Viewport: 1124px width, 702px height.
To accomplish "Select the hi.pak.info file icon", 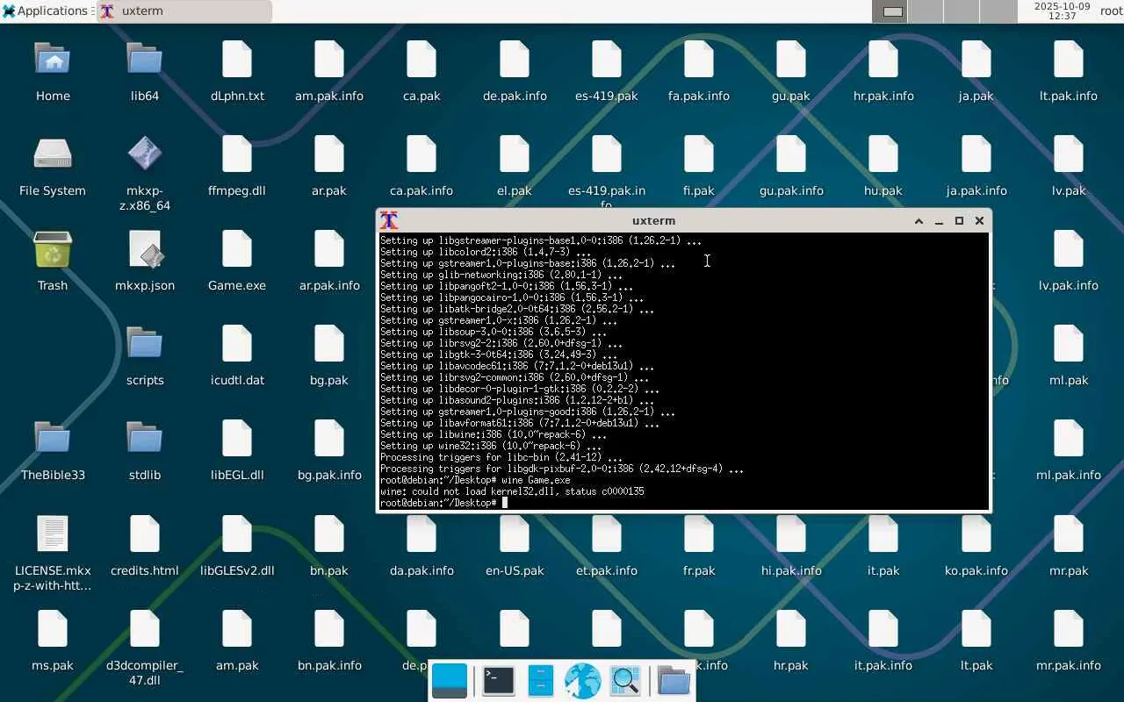I will [791, 534].
